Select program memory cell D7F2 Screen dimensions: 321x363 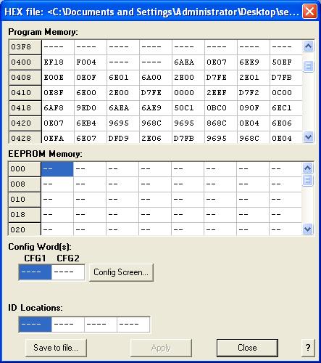pyautogui.click(x=254, y=93)
